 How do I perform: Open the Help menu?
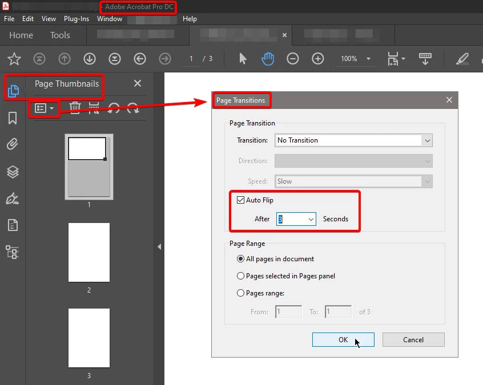pos(190,19)
